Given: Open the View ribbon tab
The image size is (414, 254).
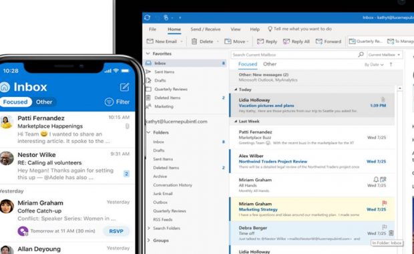Looking at the screenshot, I should pyautogui.click(x=235, y=29).
